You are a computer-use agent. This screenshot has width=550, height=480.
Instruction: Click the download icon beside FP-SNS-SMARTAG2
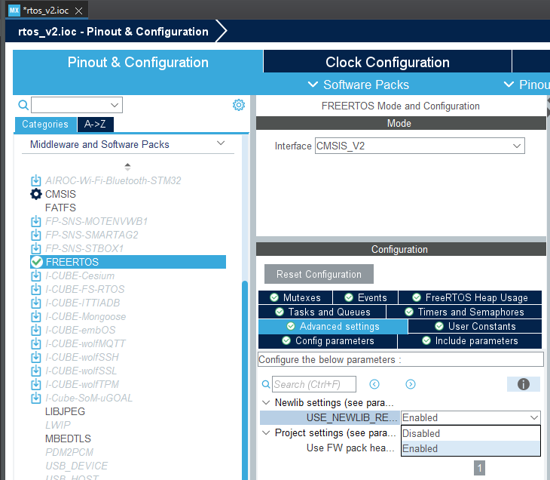35,235
